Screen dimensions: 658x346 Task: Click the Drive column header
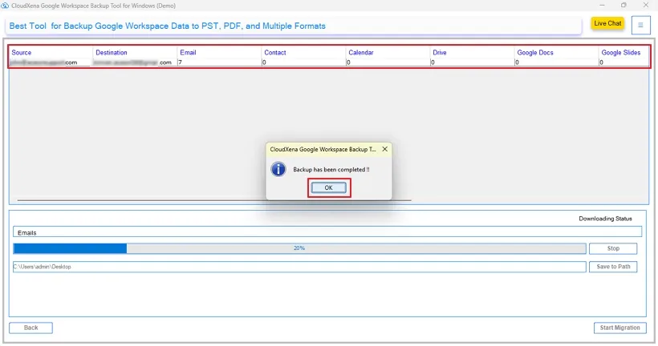(440, 53)
